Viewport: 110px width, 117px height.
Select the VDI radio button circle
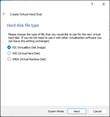(9, 47)
